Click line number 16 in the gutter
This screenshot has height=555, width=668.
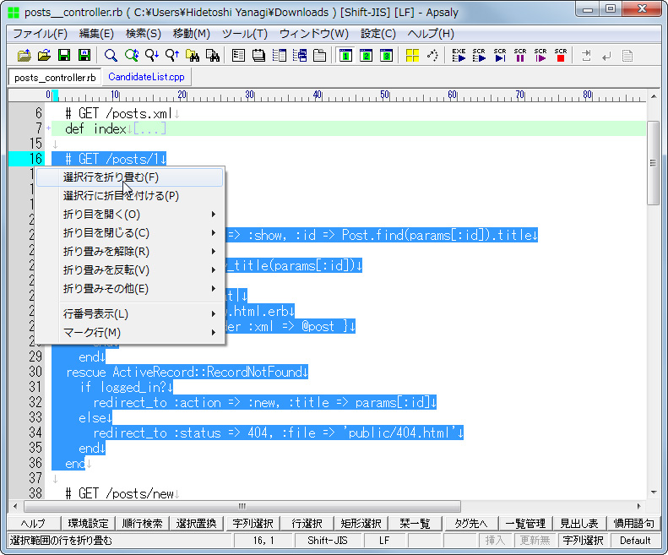click(x=35, y=159)
